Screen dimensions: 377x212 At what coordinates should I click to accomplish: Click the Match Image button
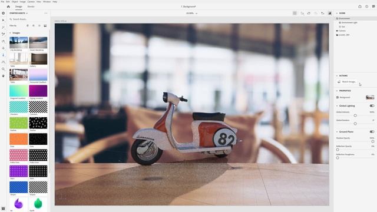pos(347,82)
